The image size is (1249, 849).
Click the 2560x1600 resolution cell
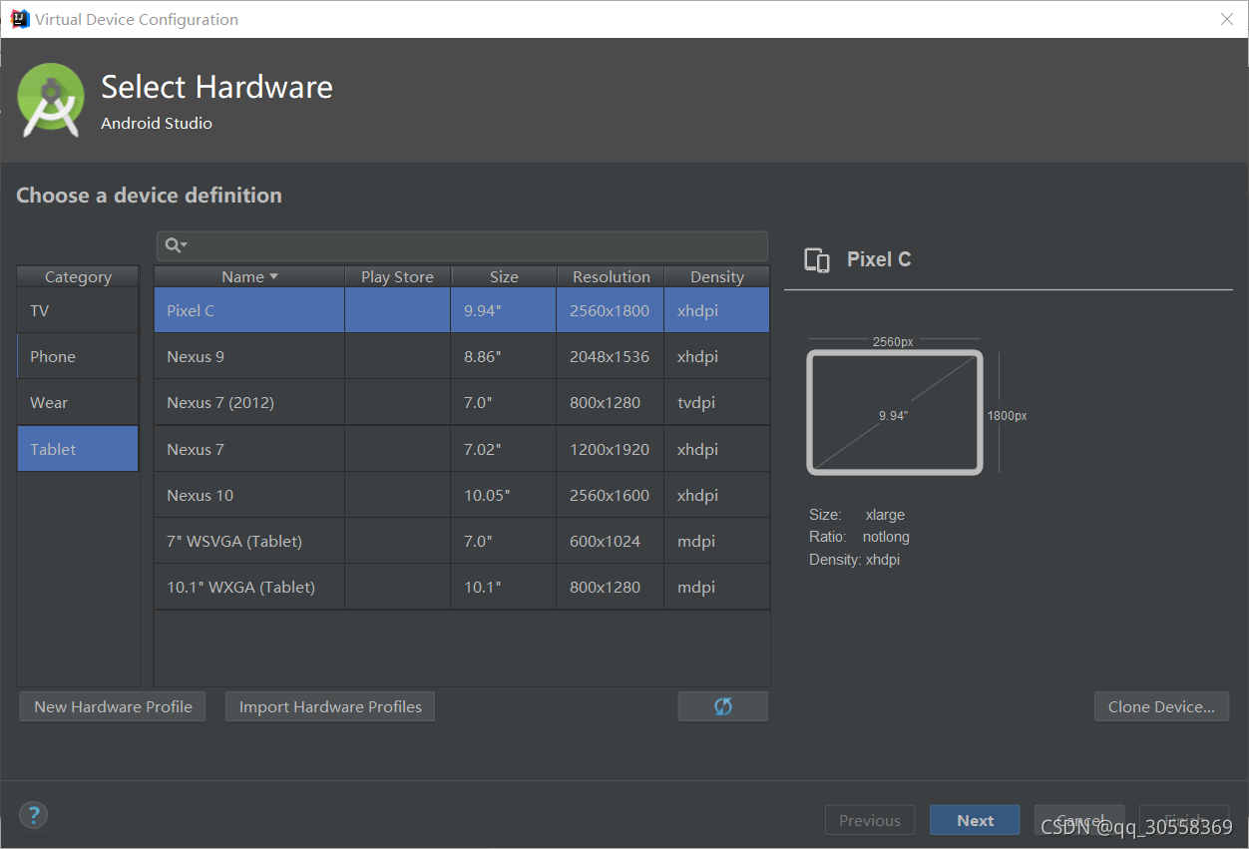[610, 495]
